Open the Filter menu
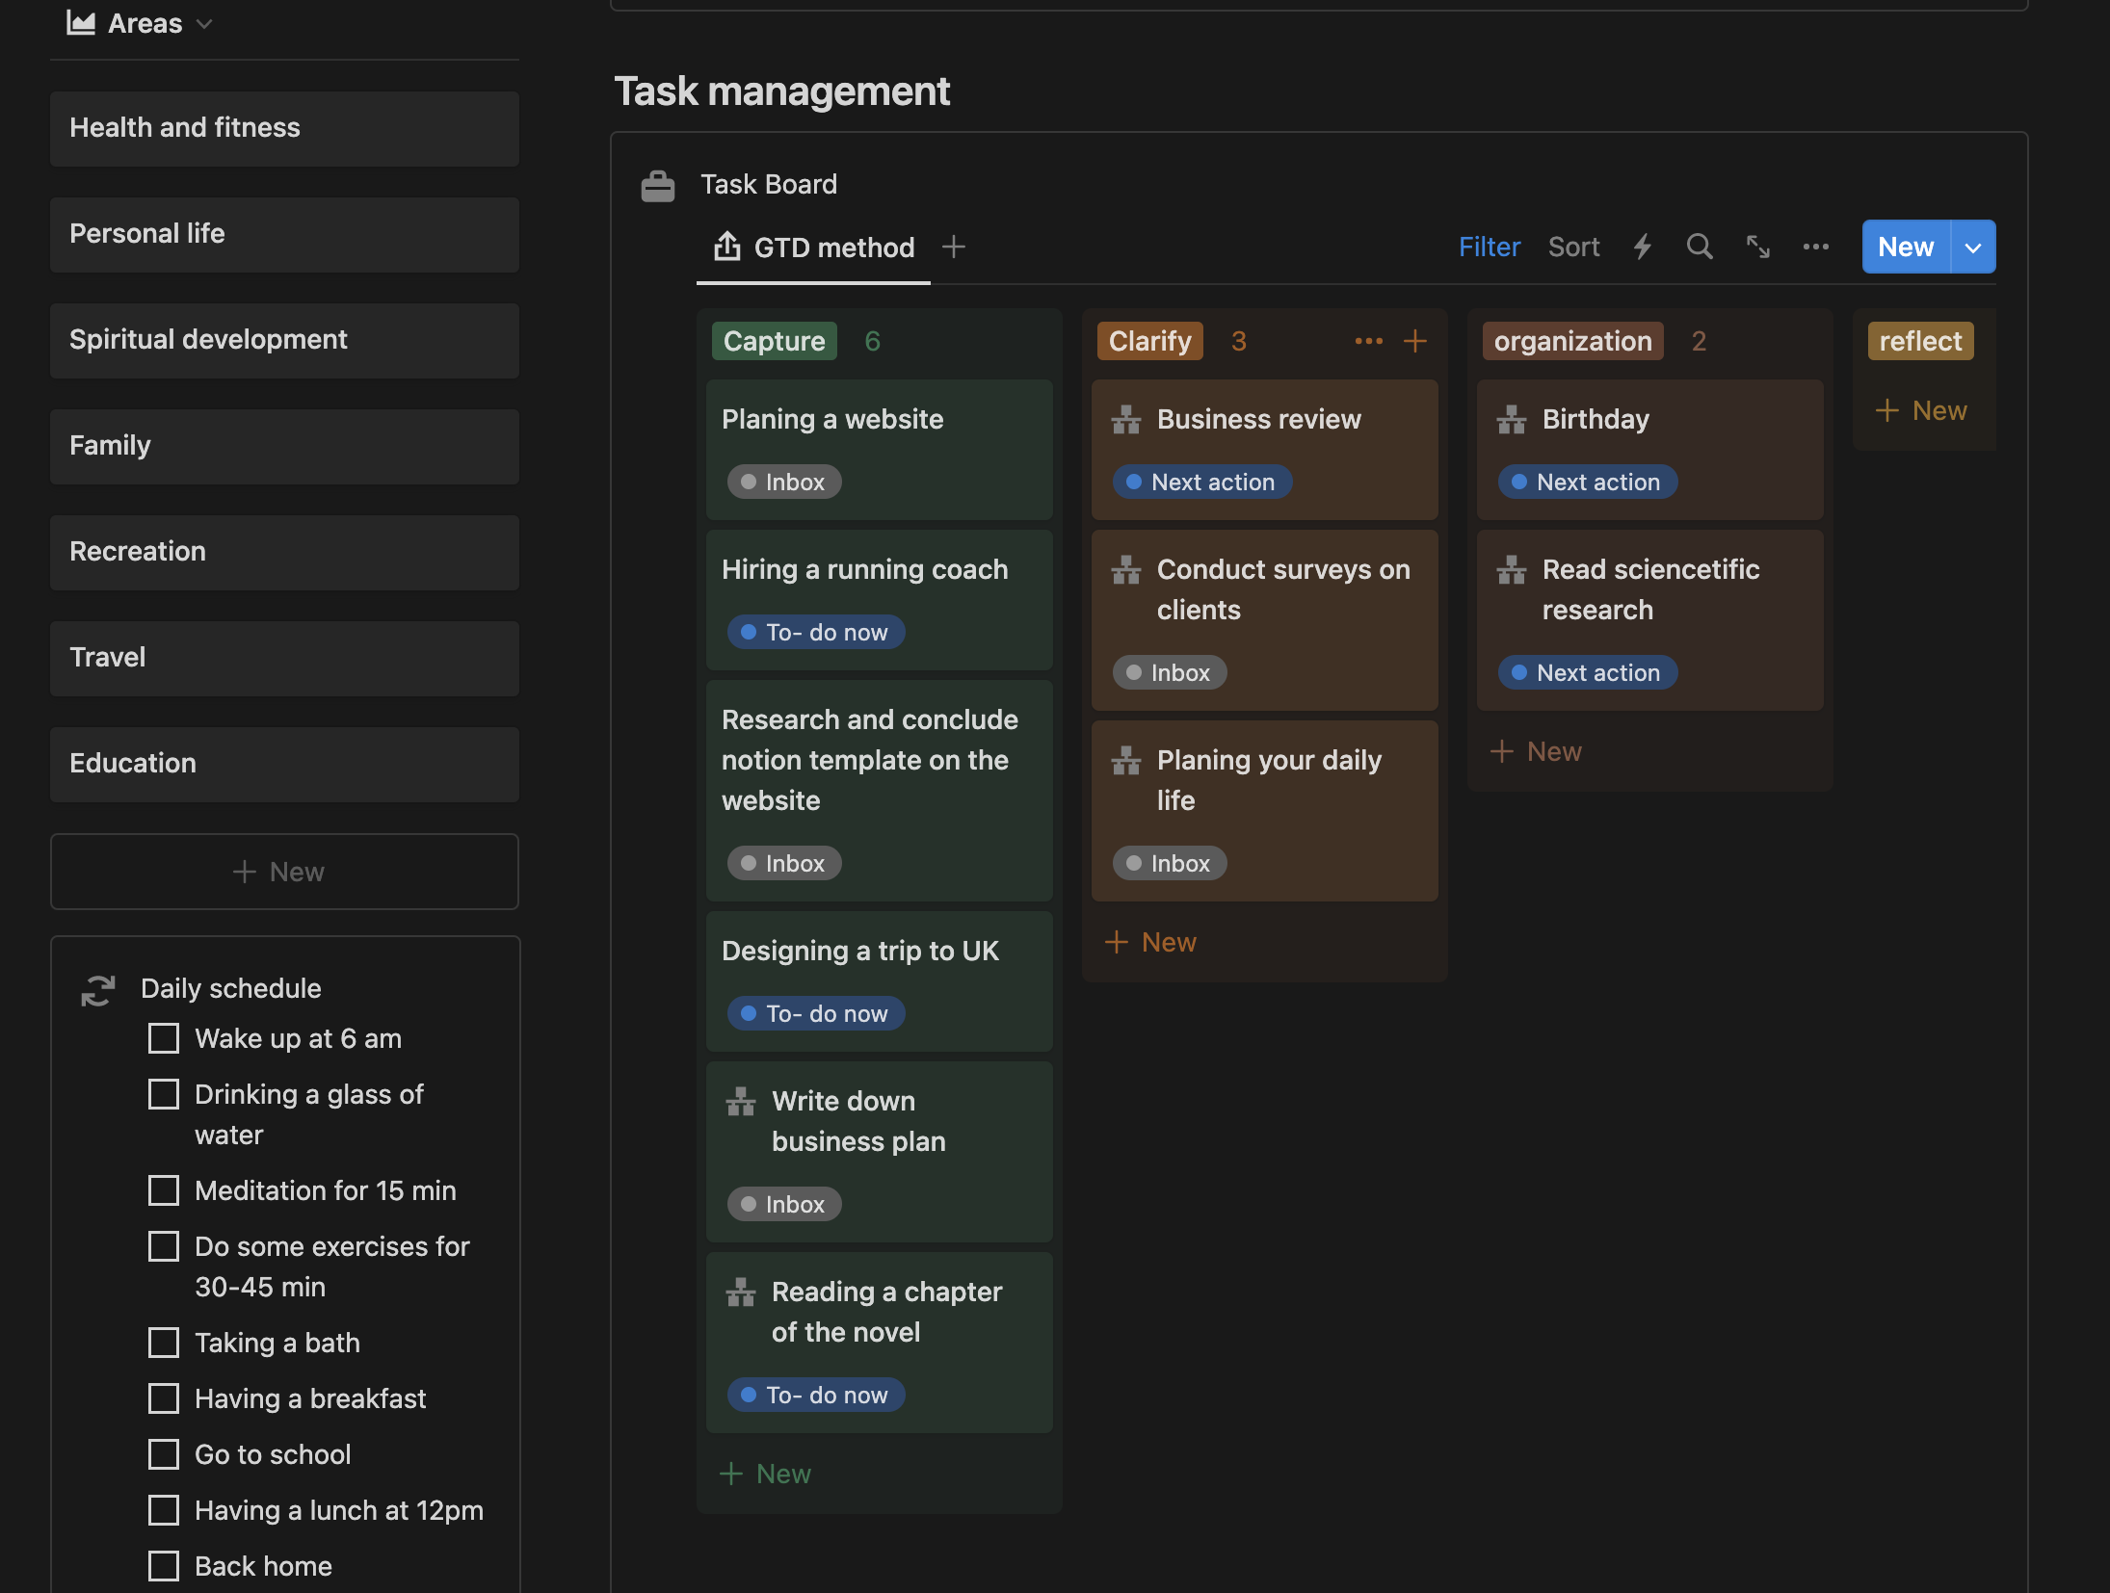2110x1593 pixels. [1489, 248]
